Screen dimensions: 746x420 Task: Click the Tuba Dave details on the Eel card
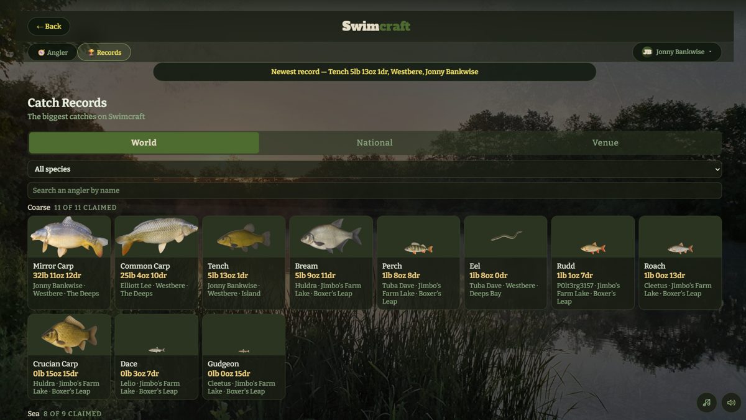[x=504, y=289]
